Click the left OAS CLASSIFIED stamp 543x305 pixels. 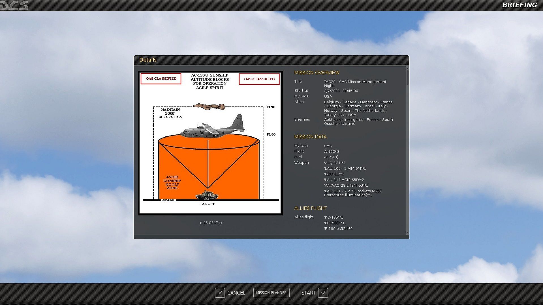click(161, 79)
